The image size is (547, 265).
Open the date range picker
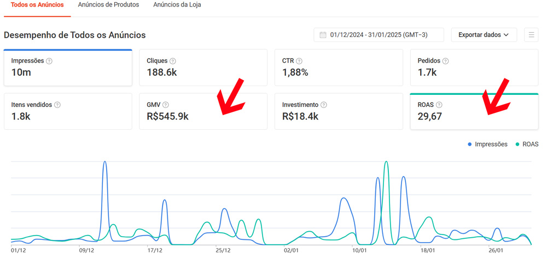click(x=379, y=35)
